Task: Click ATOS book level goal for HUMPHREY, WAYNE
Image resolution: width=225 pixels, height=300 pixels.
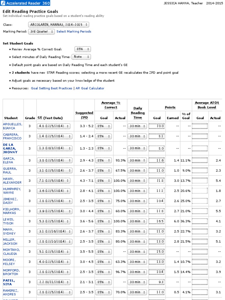Action: [x=200, y=191]
